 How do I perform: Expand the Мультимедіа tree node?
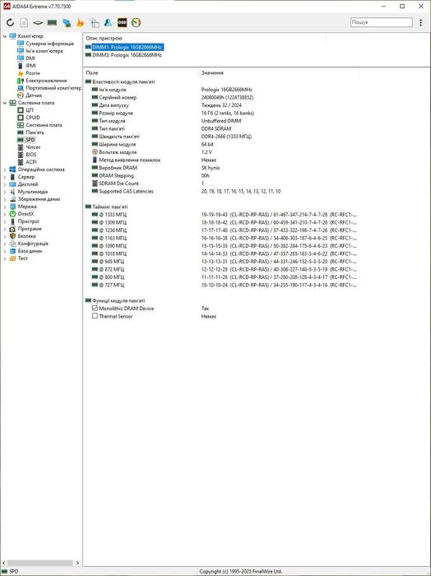(5, 192)
